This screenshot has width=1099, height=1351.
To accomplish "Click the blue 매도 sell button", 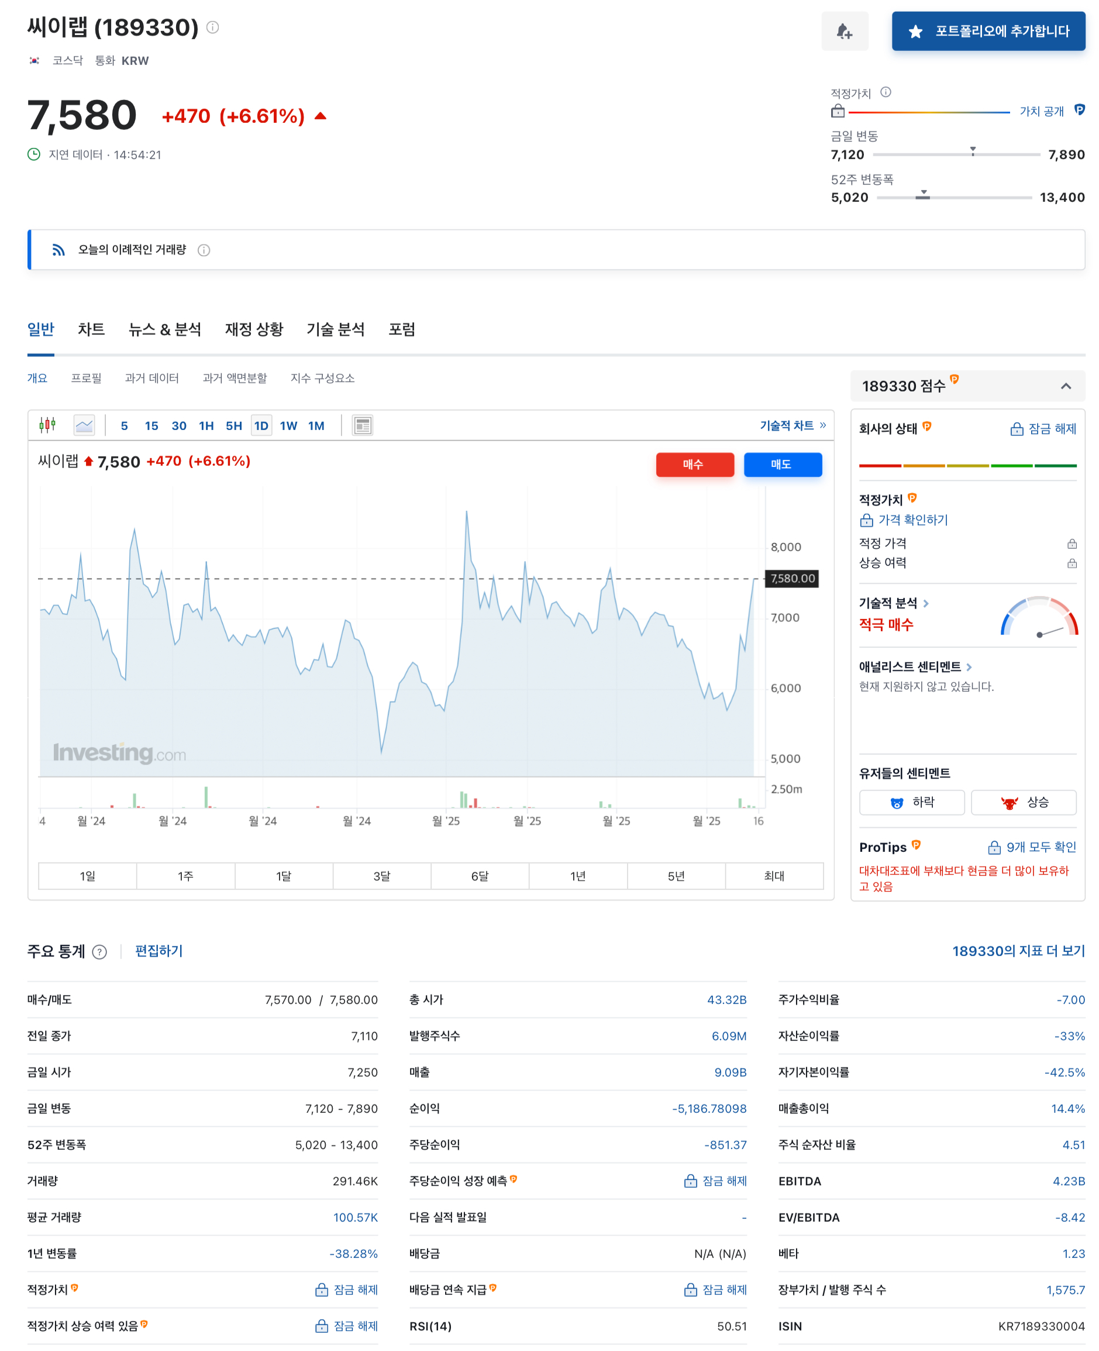I will [783, 464].
